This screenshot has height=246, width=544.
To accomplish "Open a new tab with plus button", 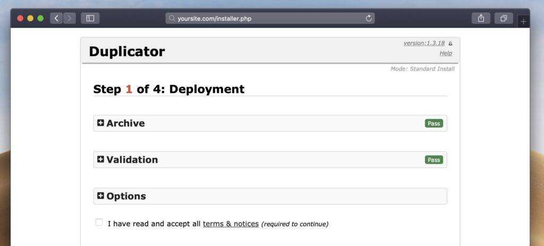I will pyautogui.click(x=523, y=22).
